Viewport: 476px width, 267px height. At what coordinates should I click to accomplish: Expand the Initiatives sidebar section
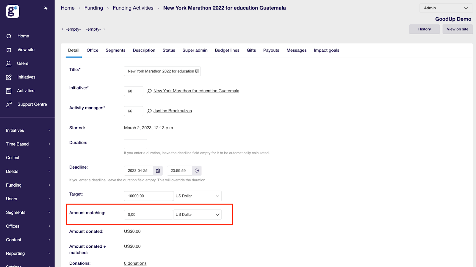[x=28, y=131]
